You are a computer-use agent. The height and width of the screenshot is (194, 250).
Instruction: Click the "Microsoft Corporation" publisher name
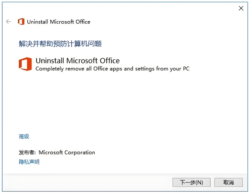point(67,152)
